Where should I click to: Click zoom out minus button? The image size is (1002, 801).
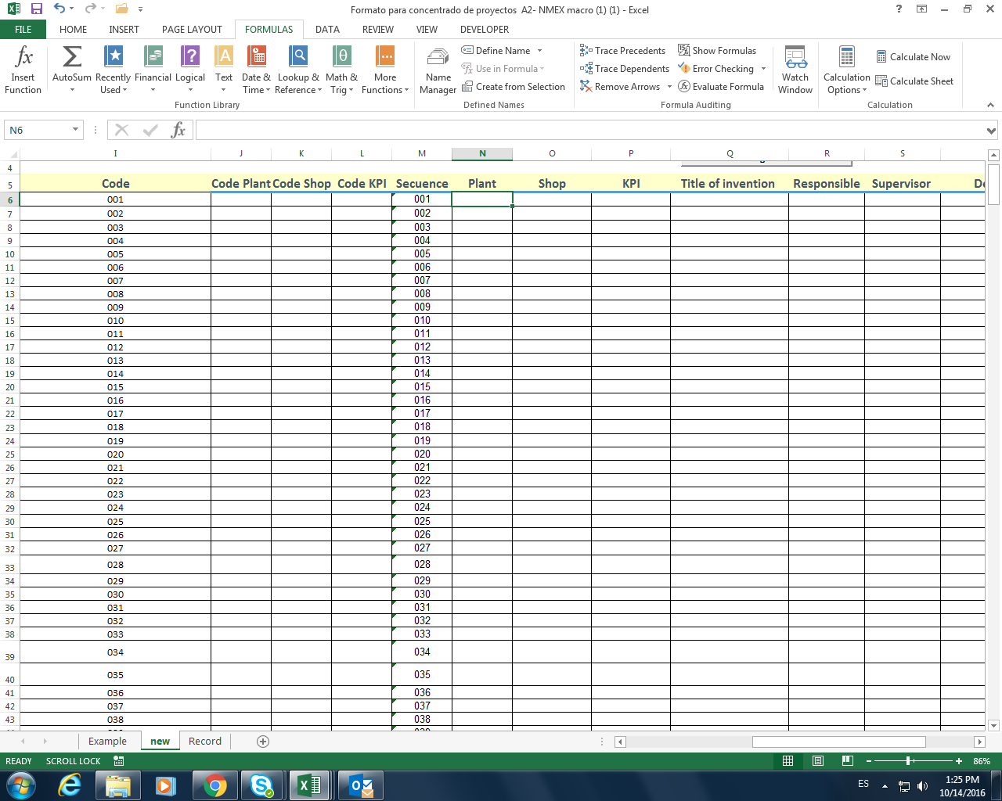tap(869, 761)
